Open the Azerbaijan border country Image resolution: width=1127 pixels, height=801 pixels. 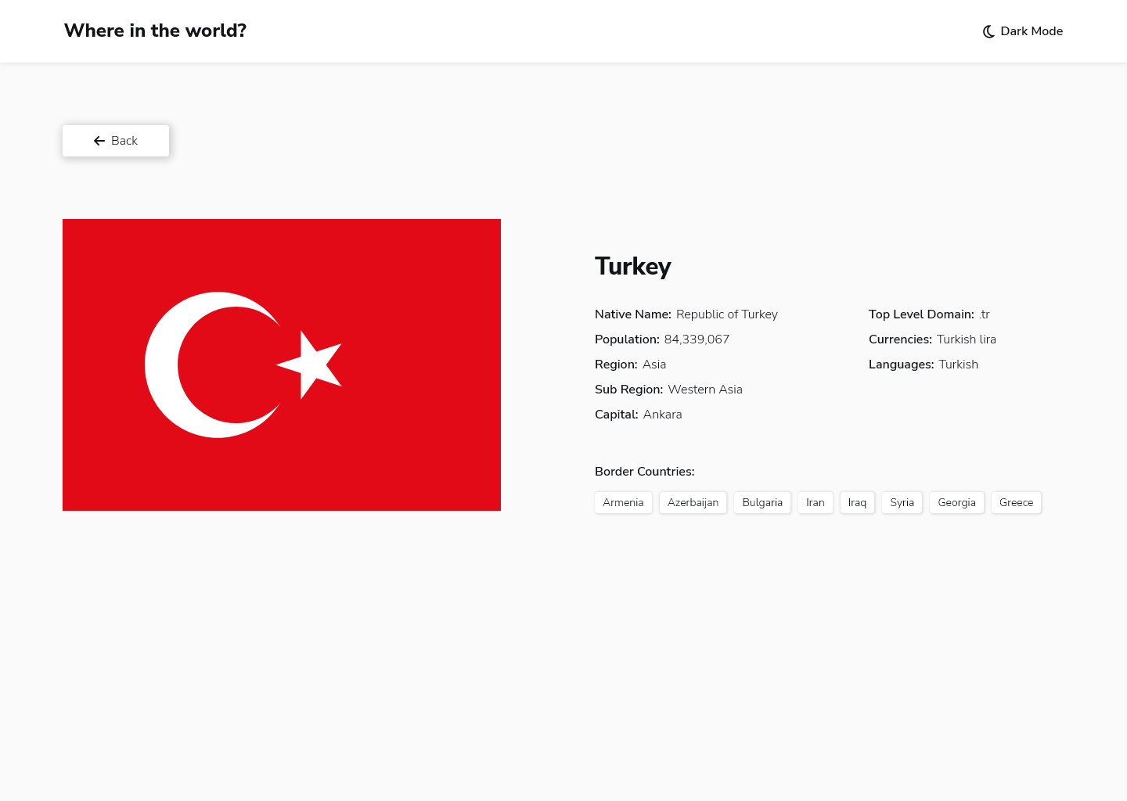[x=693, y=502]
